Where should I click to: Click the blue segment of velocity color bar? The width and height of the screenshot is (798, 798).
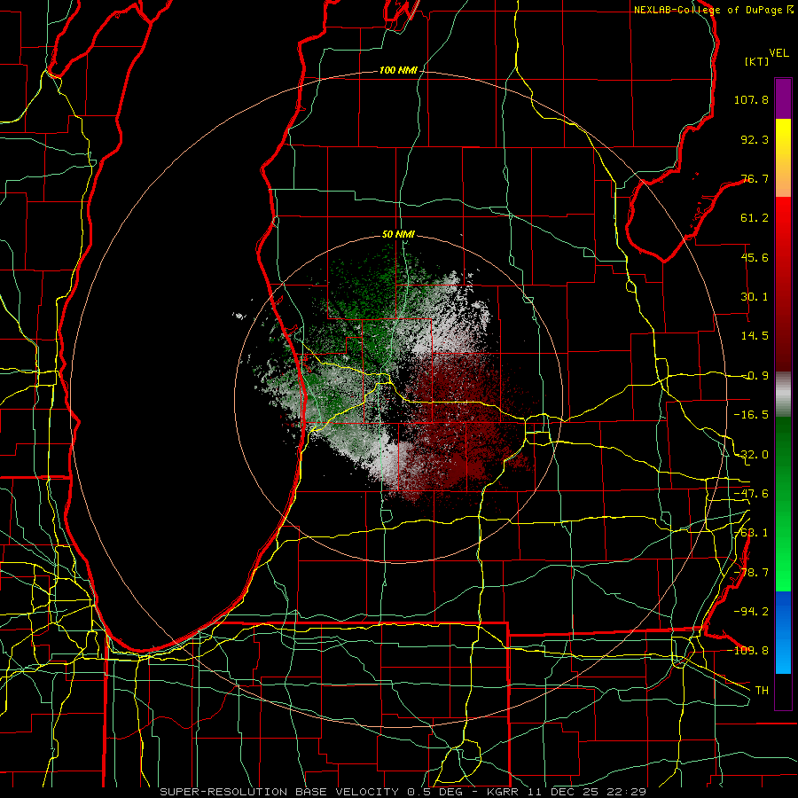[783, 632]
